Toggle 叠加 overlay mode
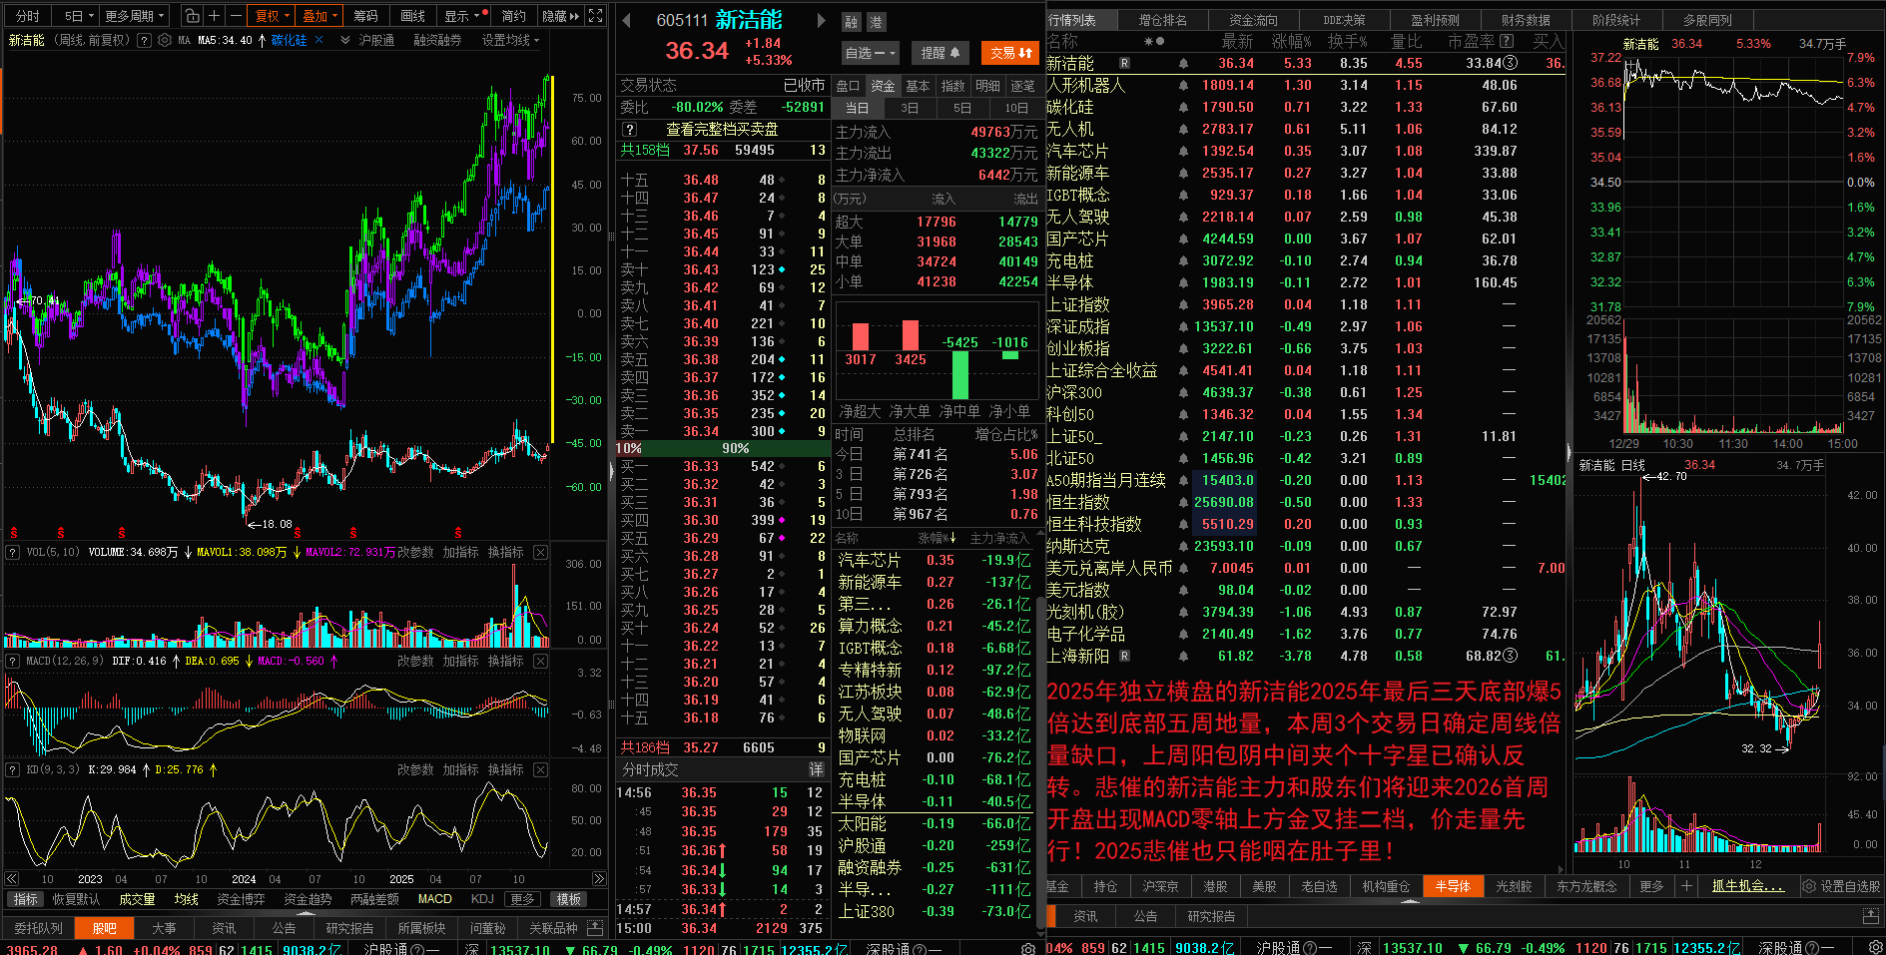 [320, 16]
